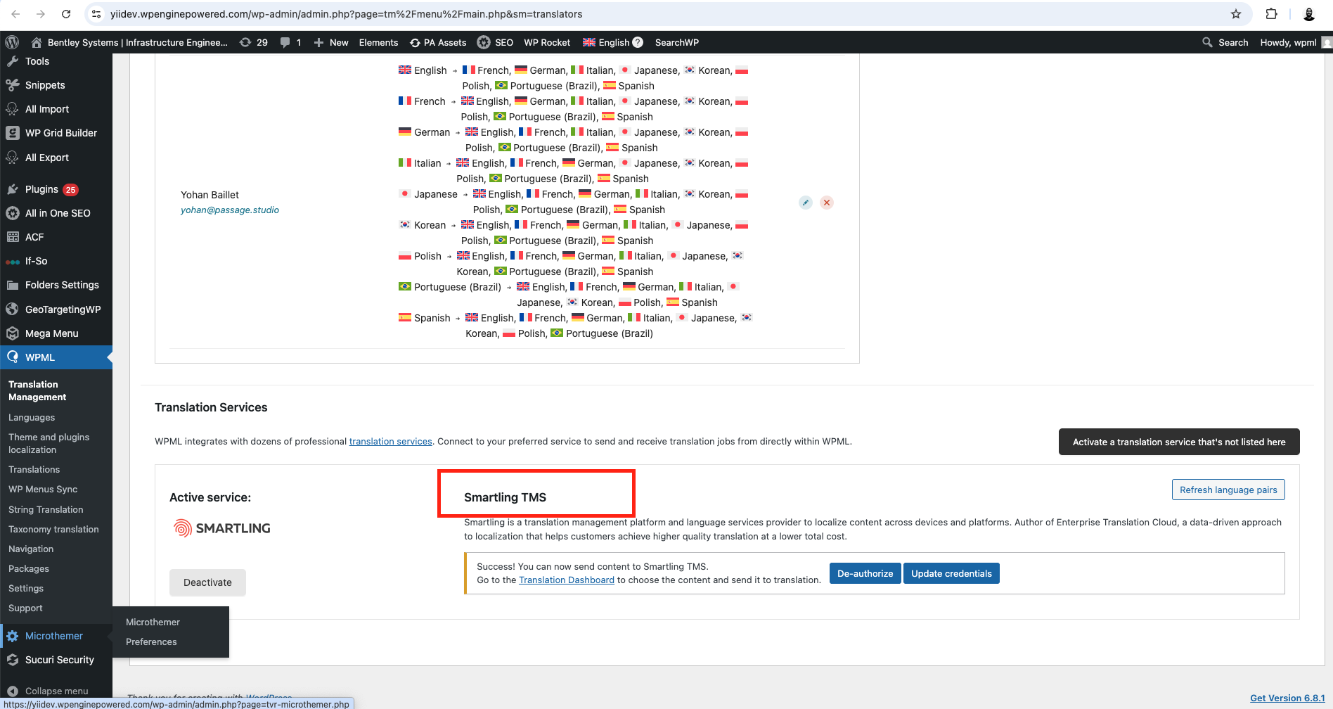Deactivate the Smartling service
The height and width of the screenshot is (709, 1333).
pyautogui.click(x=207, y=582)
